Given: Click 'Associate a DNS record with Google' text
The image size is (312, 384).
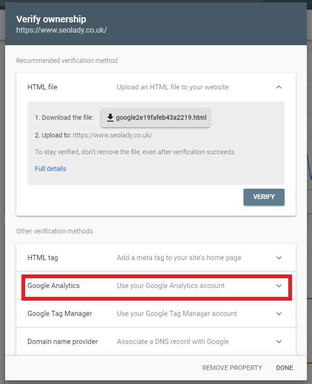Looking at the screenshot, I should pyautogui.click(x=173, y=342).
